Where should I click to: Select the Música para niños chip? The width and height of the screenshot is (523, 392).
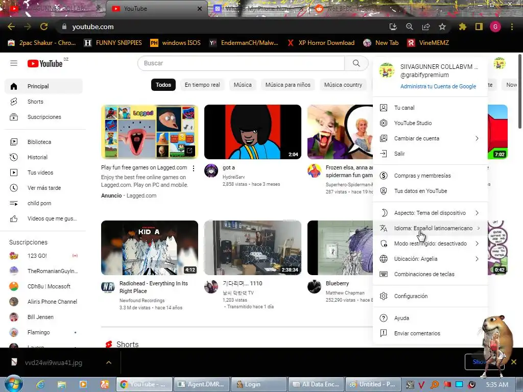288,85
